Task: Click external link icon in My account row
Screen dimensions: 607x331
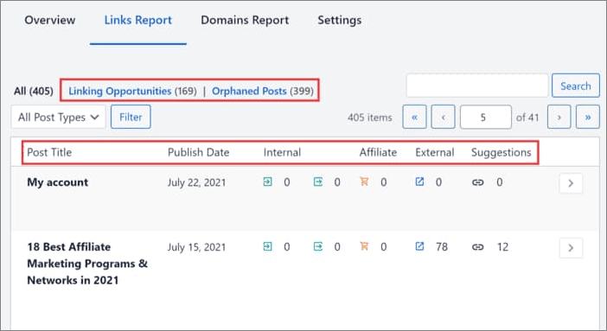Action: (419, 181)
